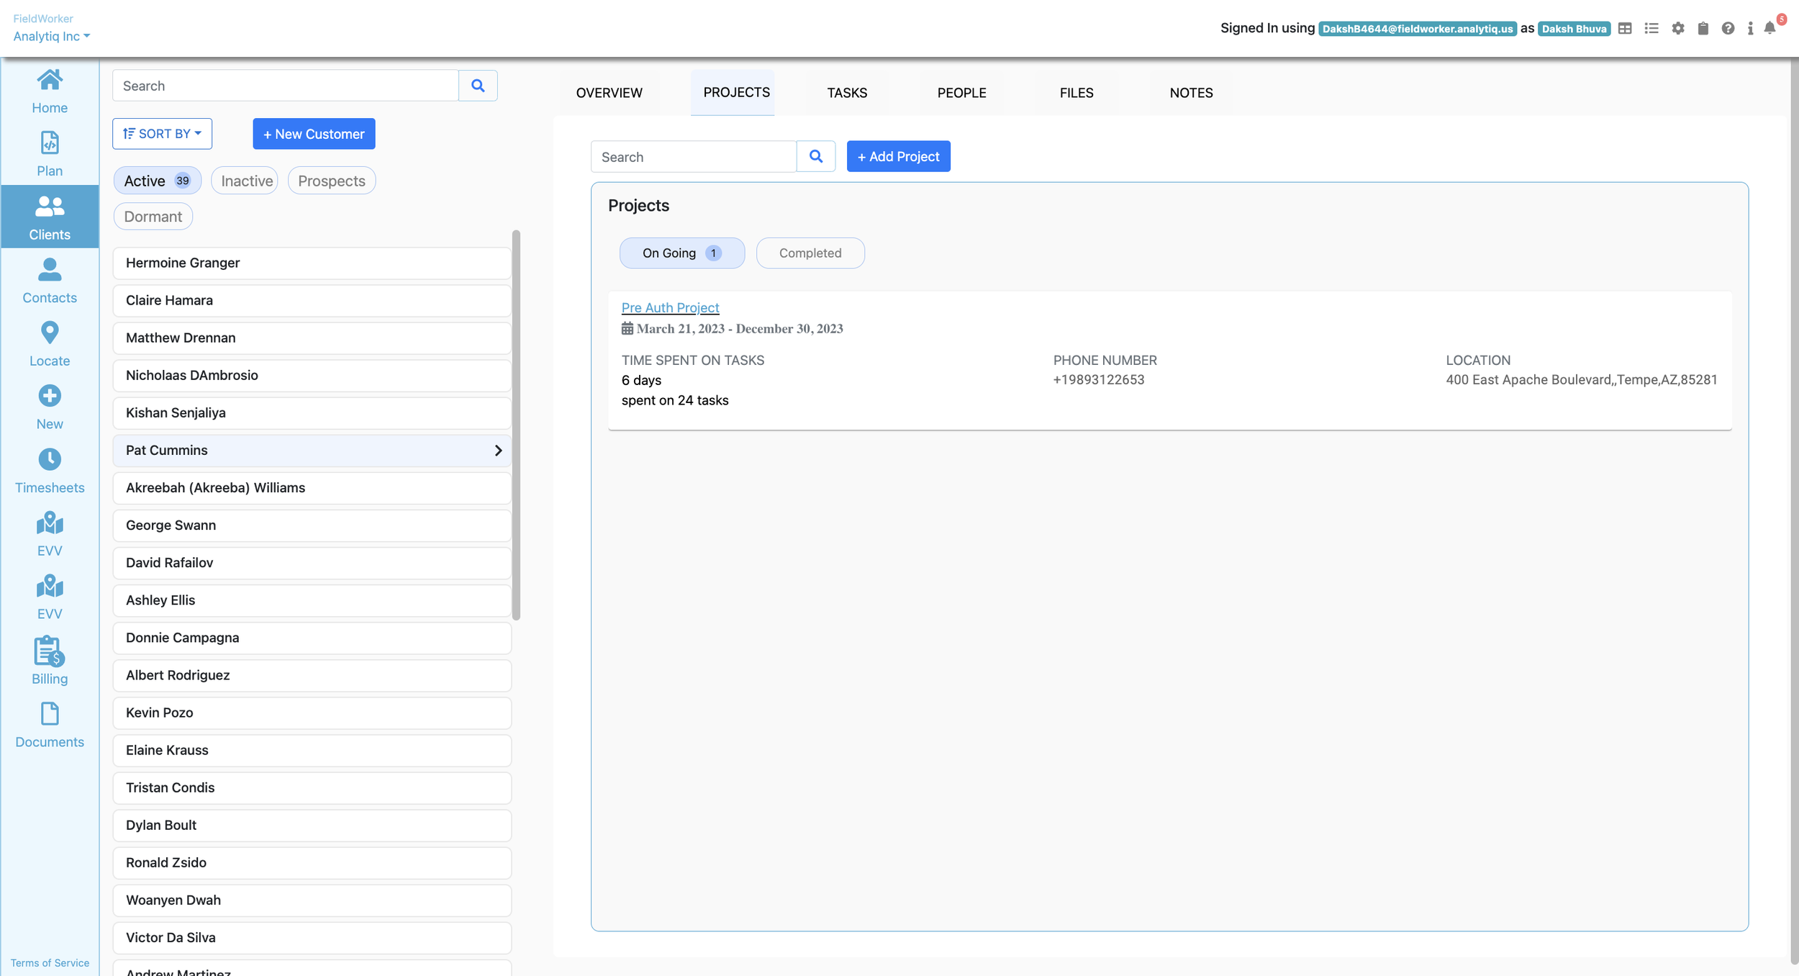Open notifications bell in header

pos(1769,29)
